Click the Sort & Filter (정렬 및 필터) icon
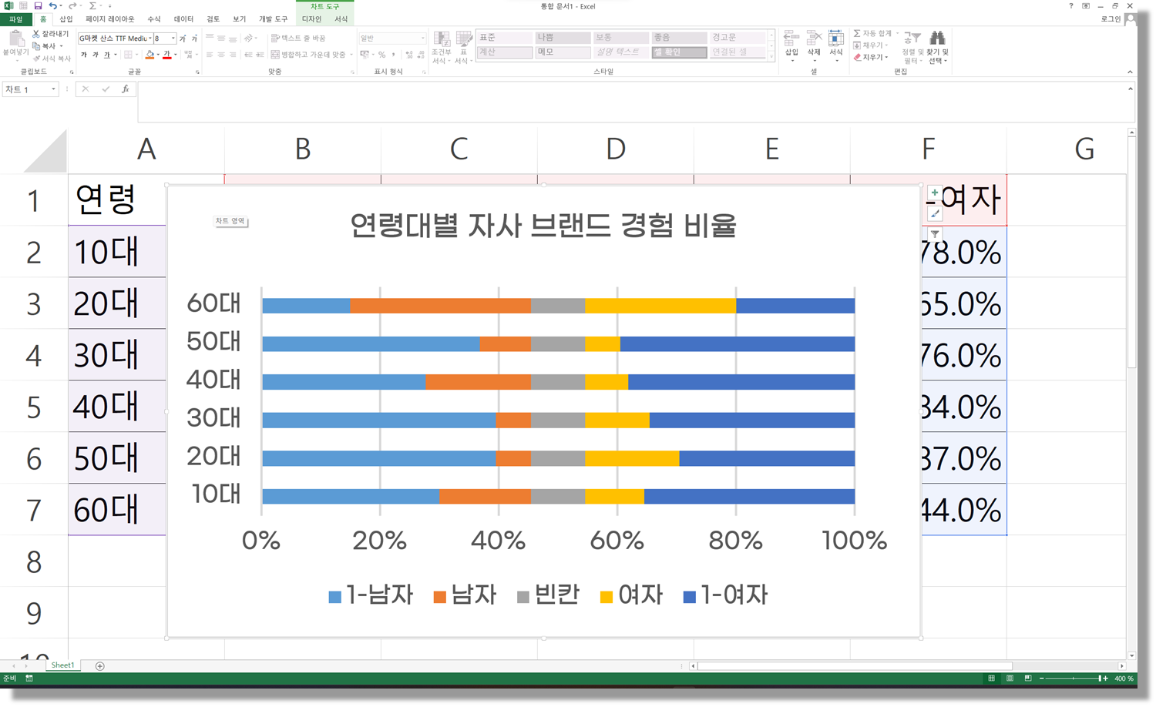The image size is (1156, 707). [x=912, y=38]
